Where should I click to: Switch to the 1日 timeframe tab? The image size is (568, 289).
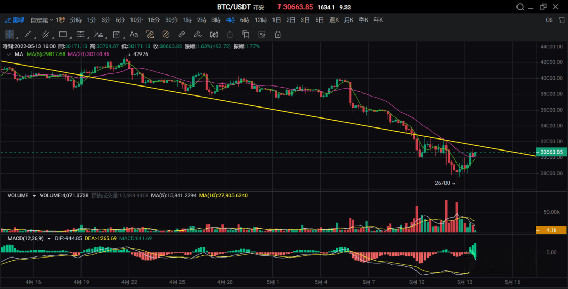(x=276, y=20)
